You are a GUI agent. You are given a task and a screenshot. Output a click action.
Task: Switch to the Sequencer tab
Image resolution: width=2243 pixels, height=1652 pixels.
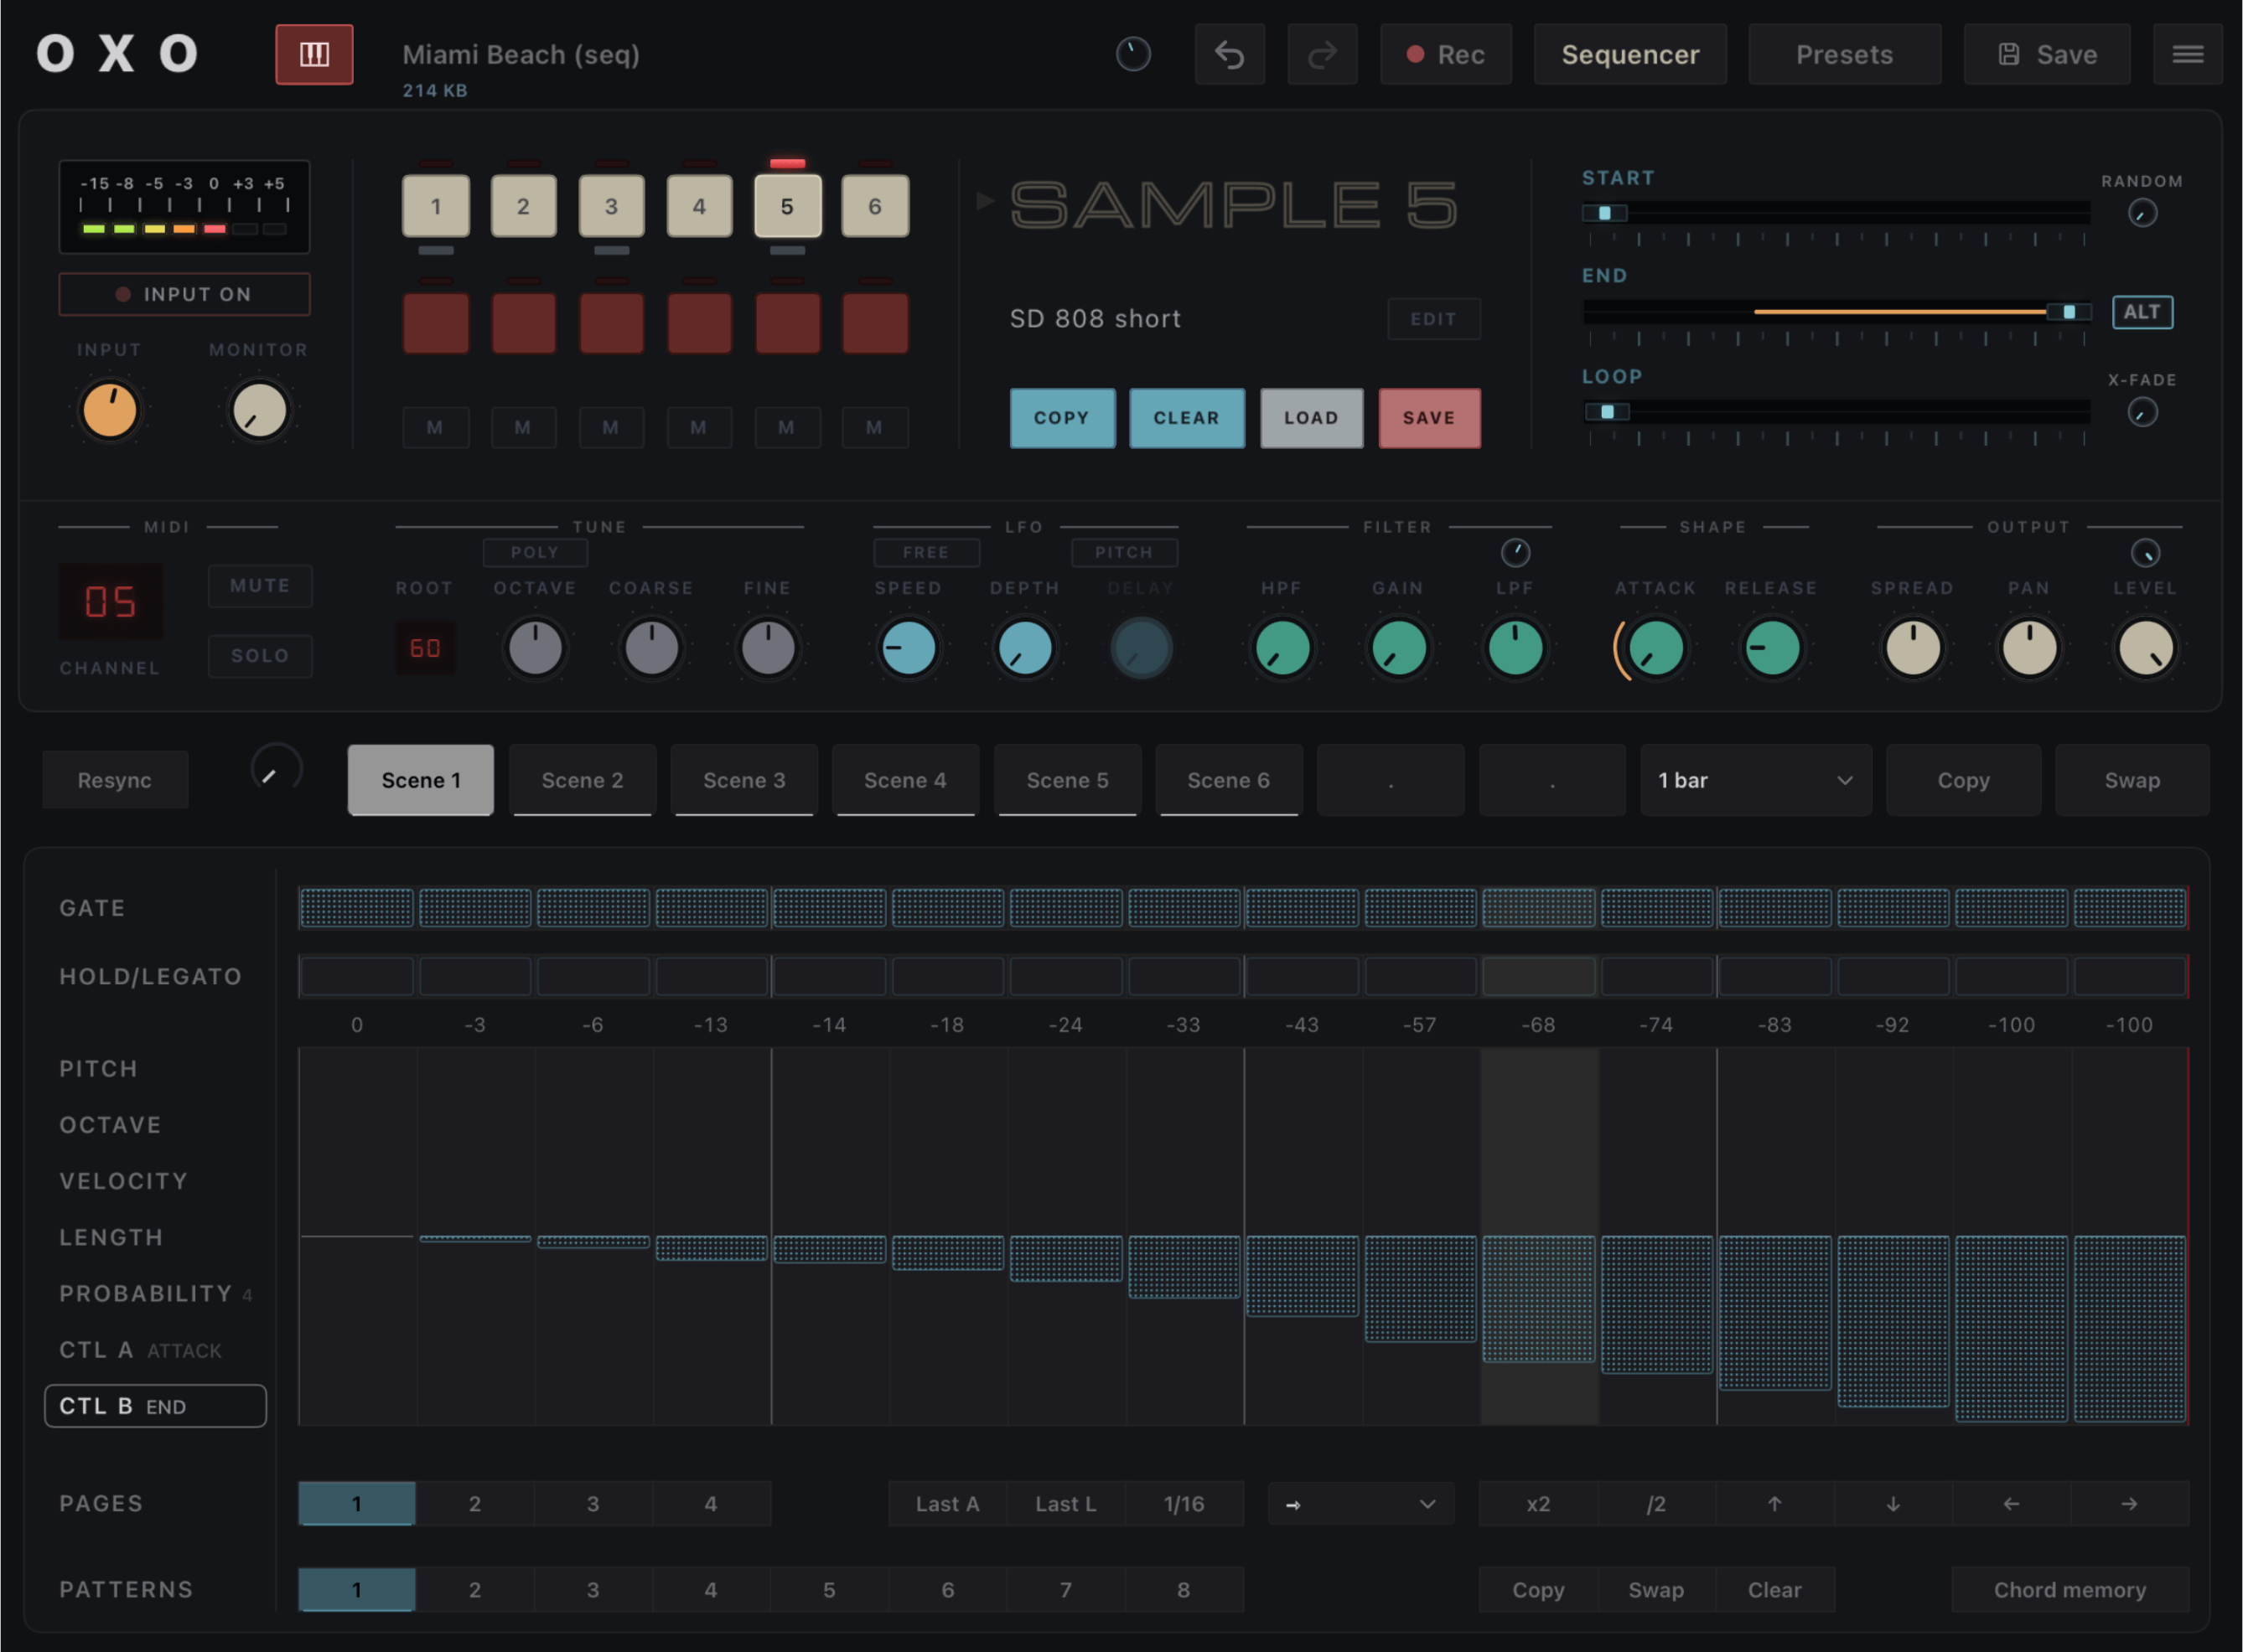pyautogui.click(x=1629, y=54)
